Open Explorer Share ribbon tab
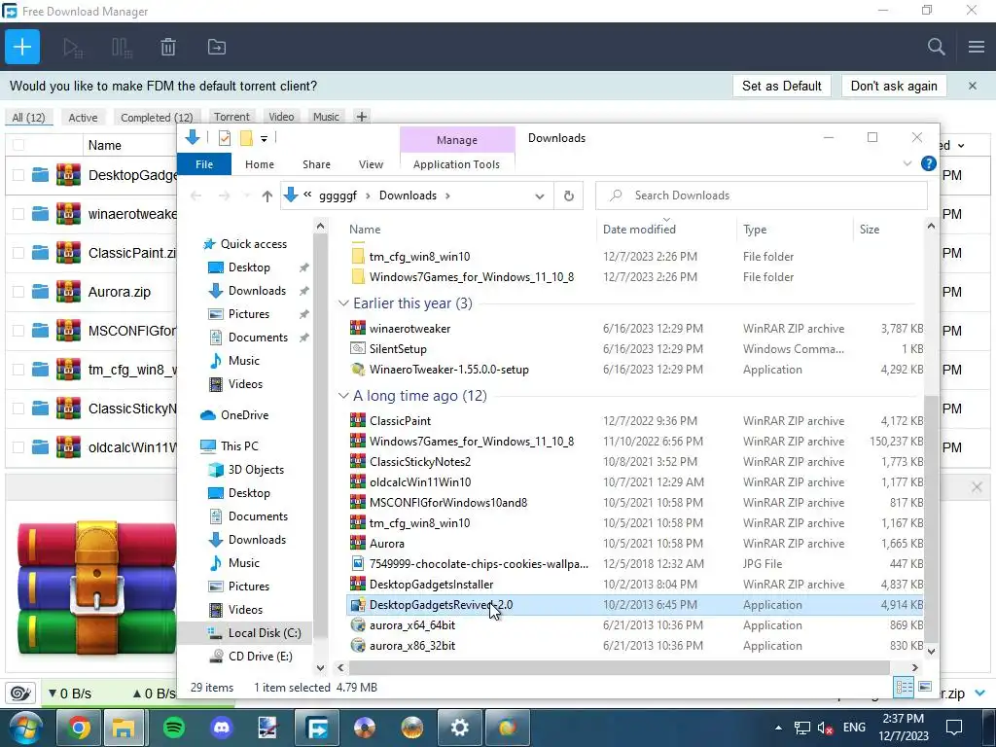Screen dimensions: 996x747 tap(316, 164)
